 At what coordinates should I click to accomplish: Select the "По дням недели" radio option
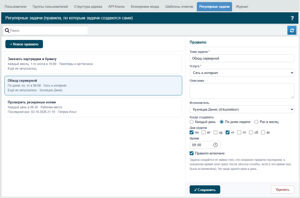click(x=222, y=122)
